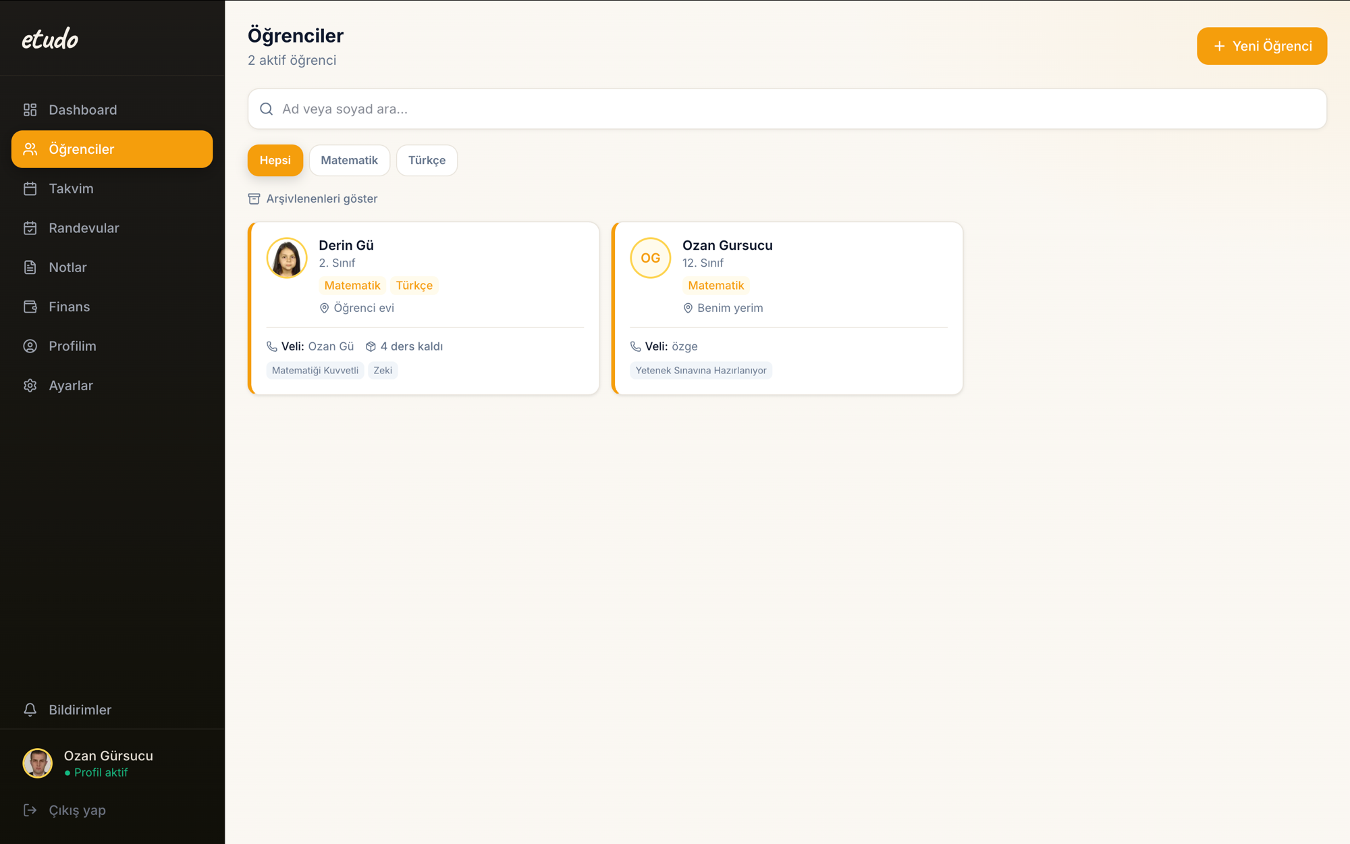Screen dimensions: 1350x844
Task: Open Ayarlar gear icon
Action: click(30, 386)
